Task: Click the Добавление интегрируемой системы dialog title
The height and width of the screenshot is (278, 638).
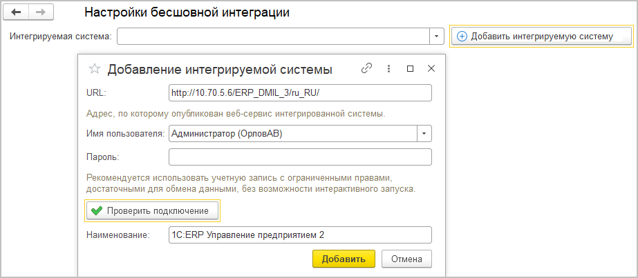Action: click(x=221, y=69)
